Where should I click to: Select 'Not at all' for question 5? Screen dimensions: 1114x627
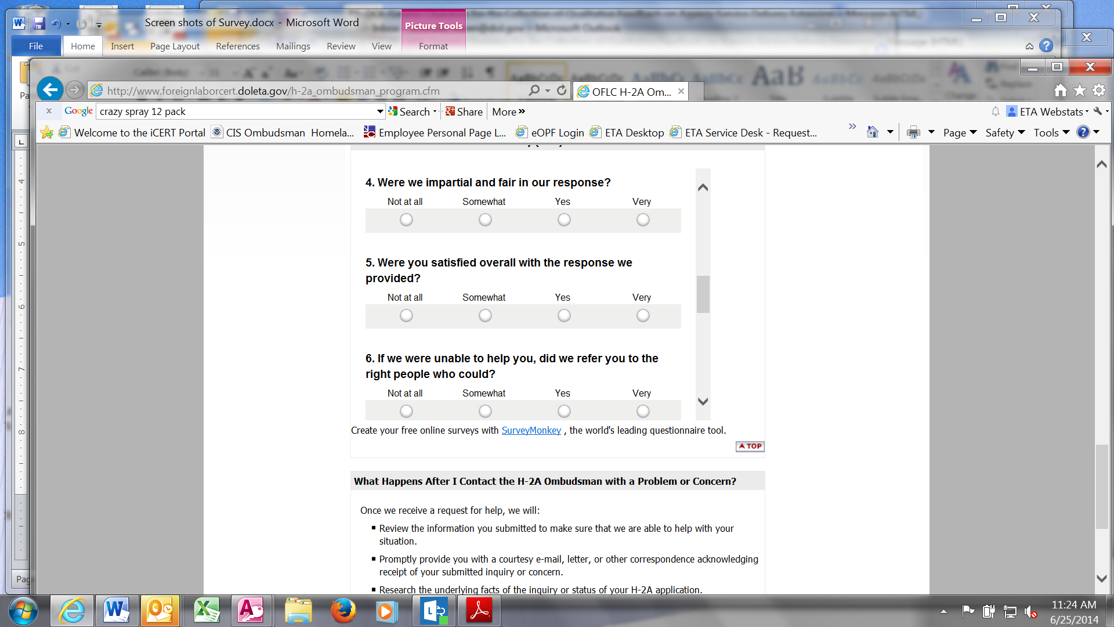406,316
